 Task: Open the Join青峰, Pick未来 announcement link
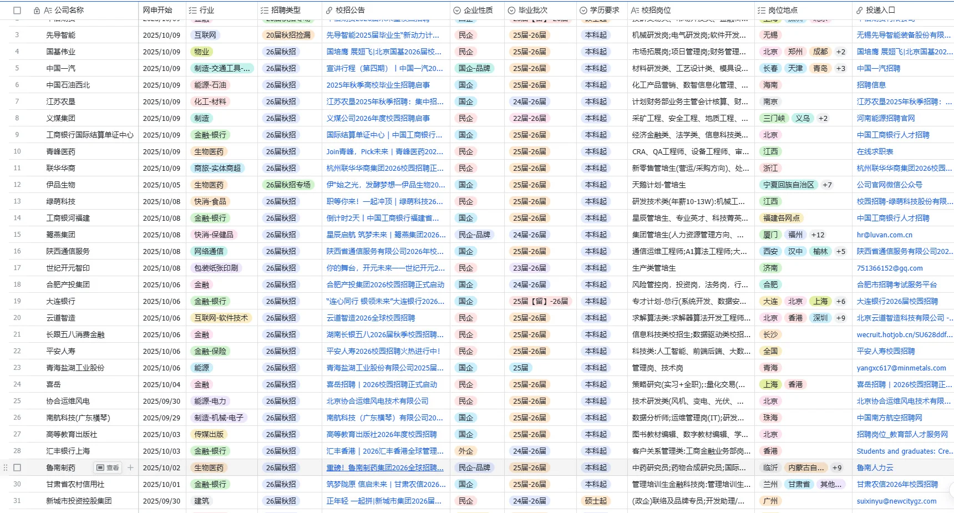385,151
